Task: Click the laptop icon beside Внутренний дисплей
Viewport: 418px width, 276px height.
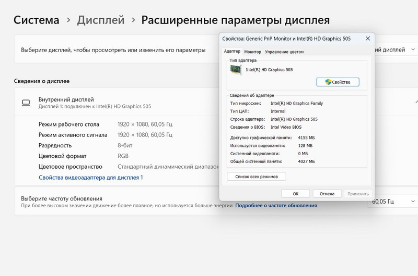Action: (26, 103)
